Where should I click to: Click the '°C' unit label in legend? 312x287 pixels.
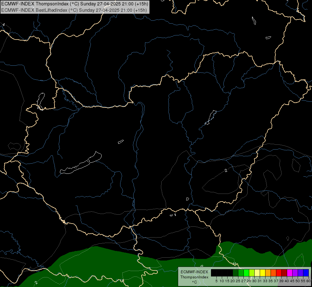[194, 282]
